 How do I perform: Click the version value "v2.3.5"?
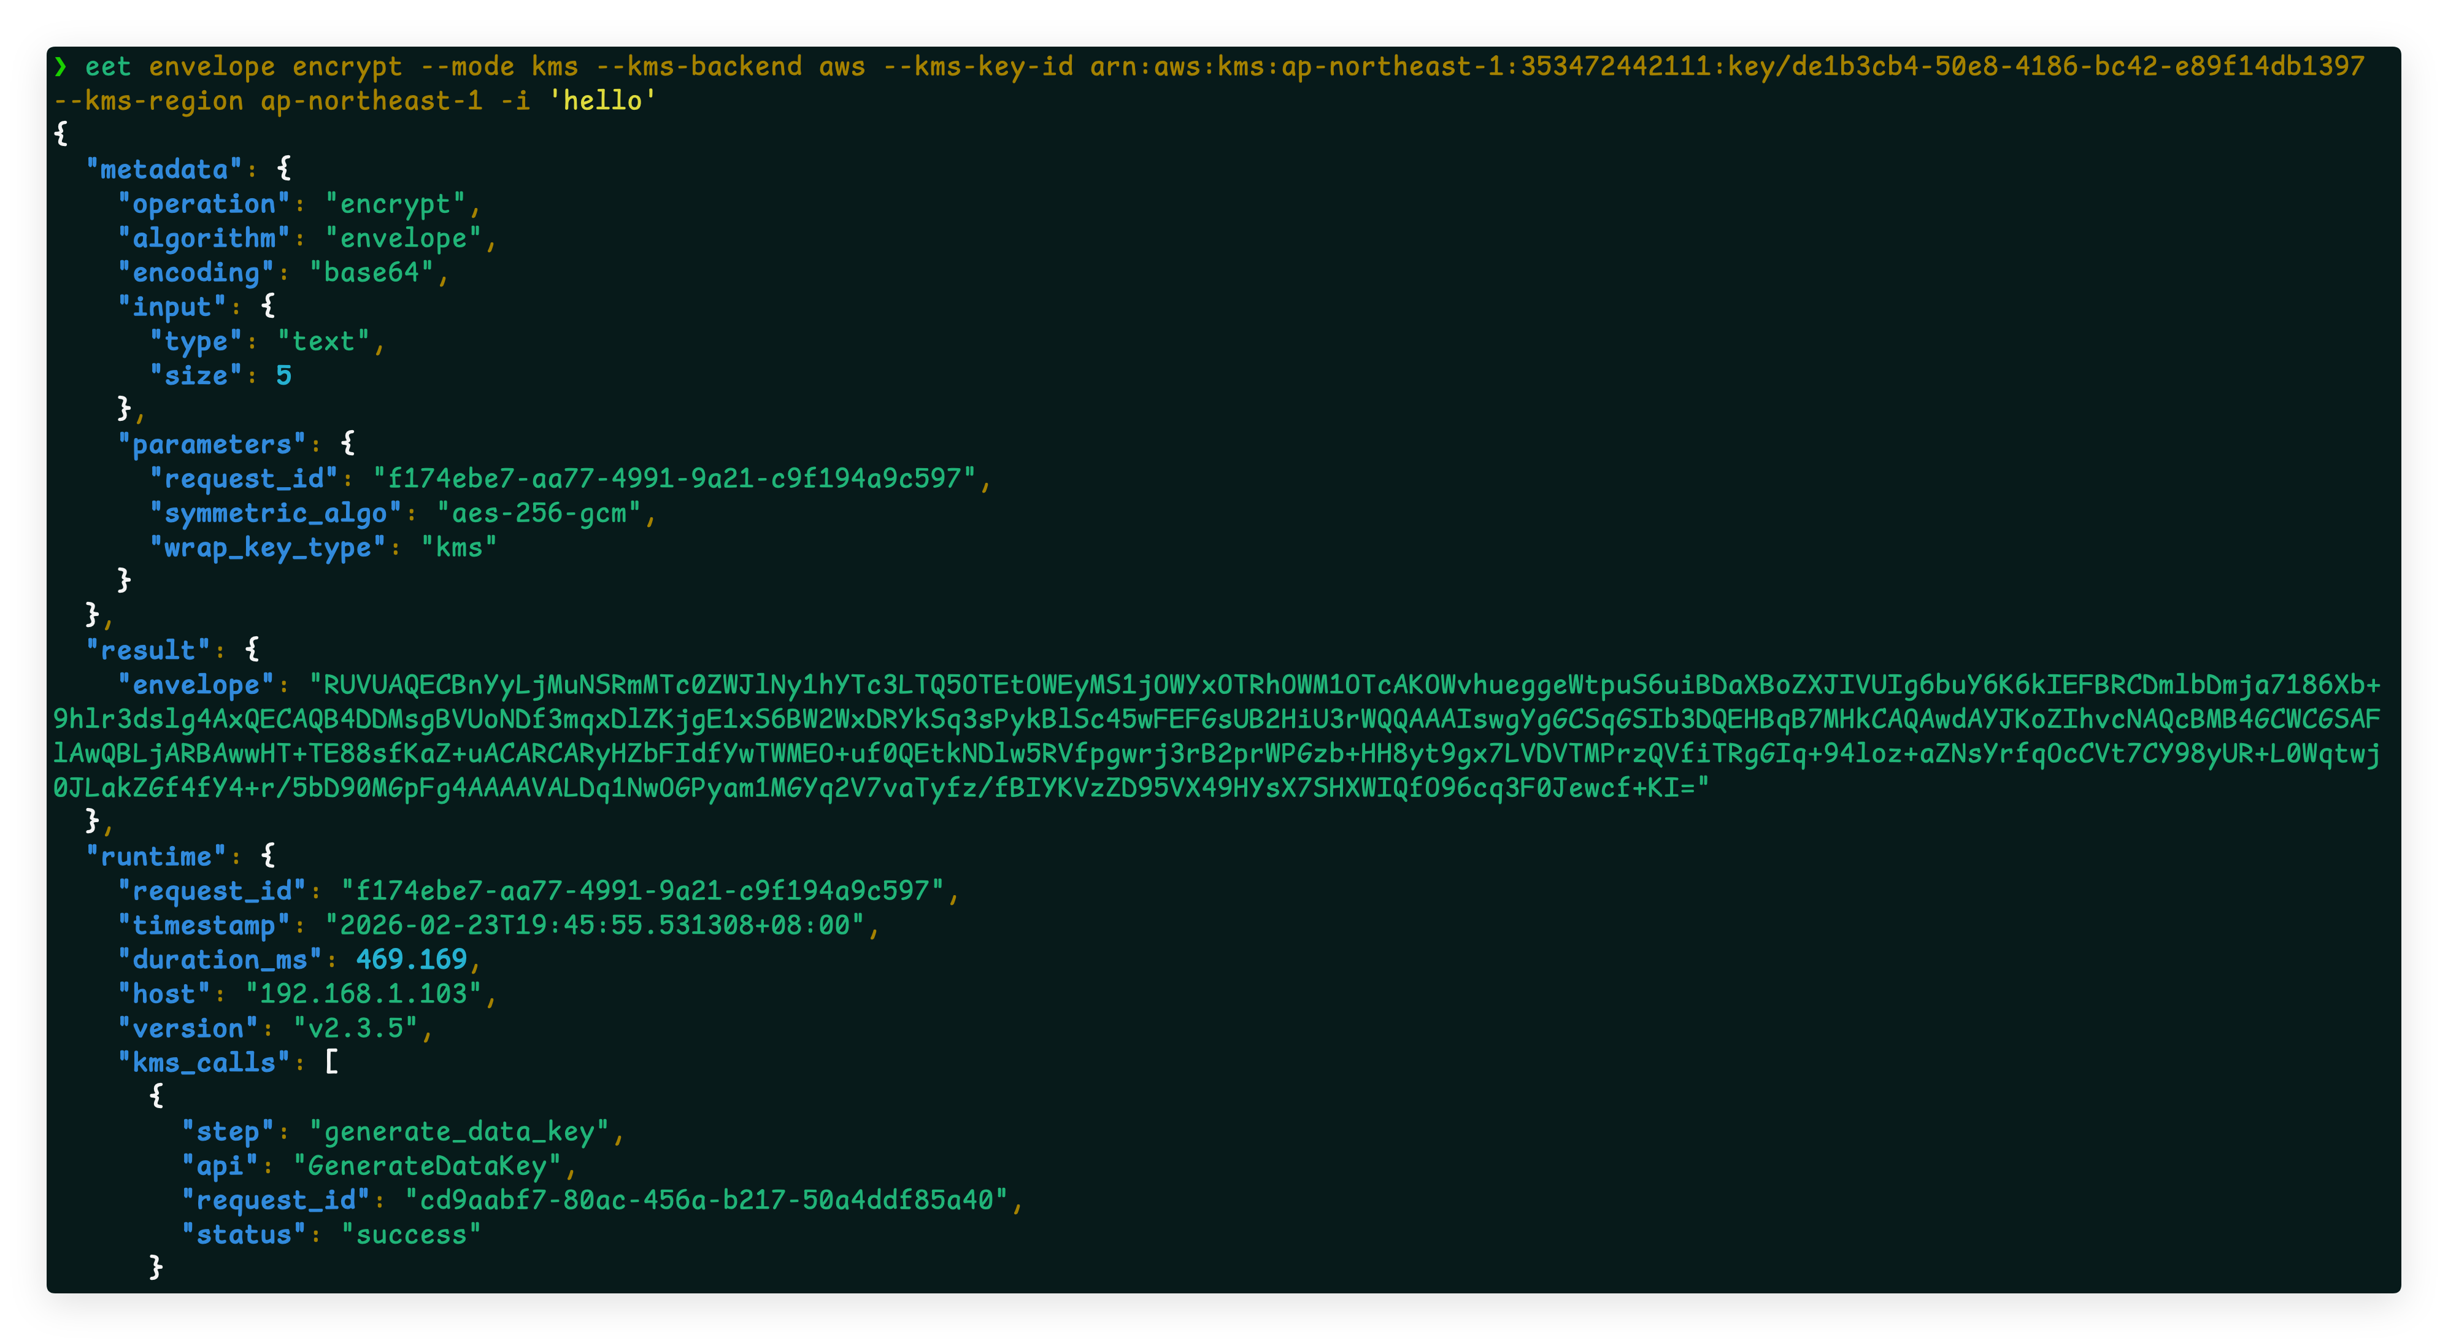(x=355, y=1028)
